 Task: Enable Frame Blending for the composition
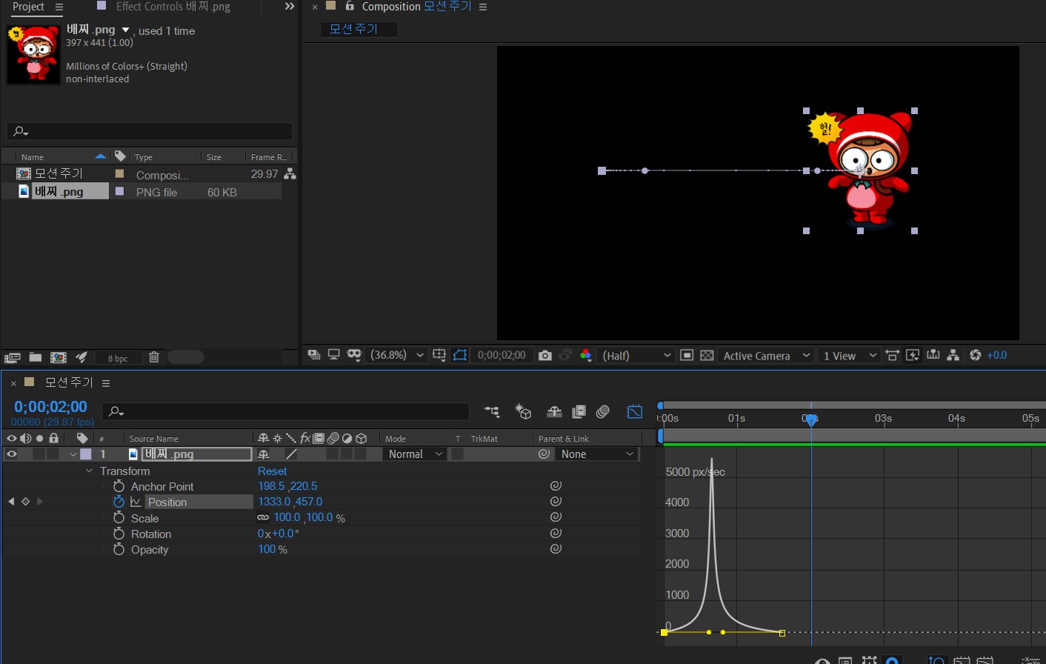[x=579, y=411]
